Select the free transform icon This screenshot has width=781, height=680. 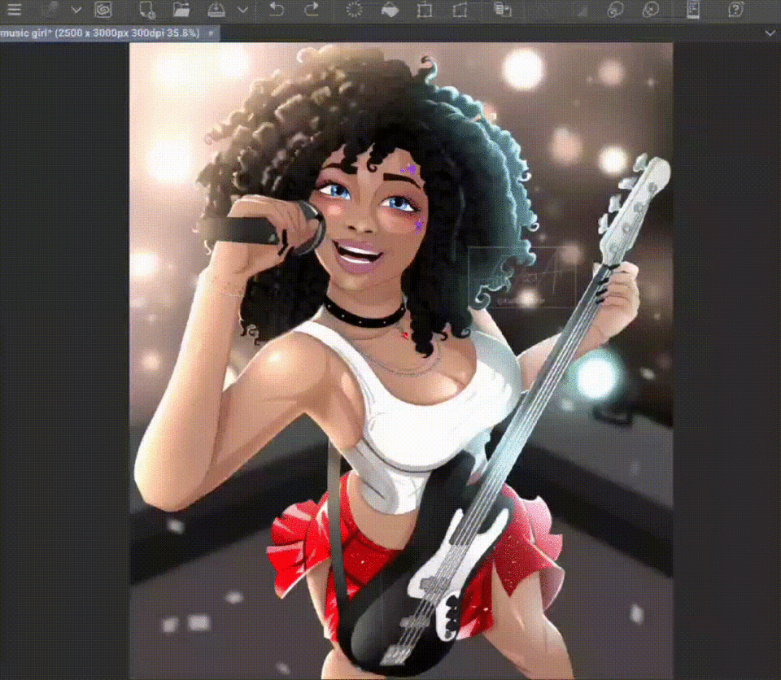tap(459, 10)
